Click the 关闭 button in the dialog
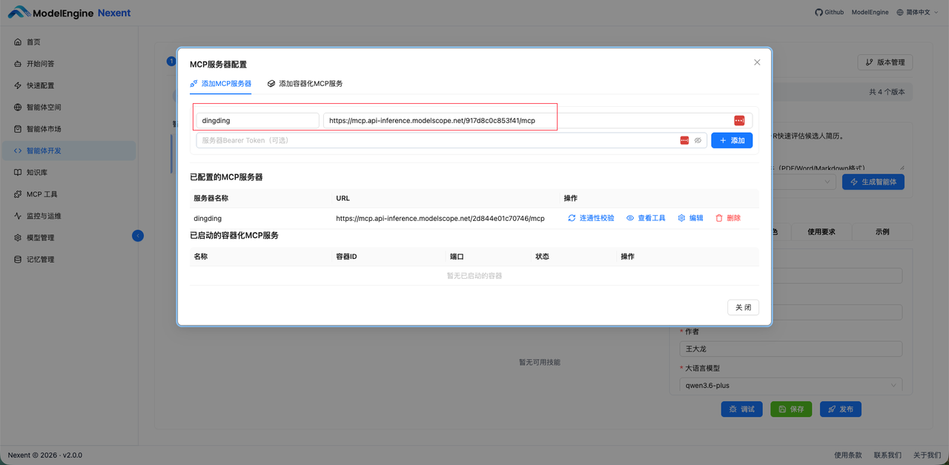The width and height of the screenshot is (949, 465). [743, 307]
